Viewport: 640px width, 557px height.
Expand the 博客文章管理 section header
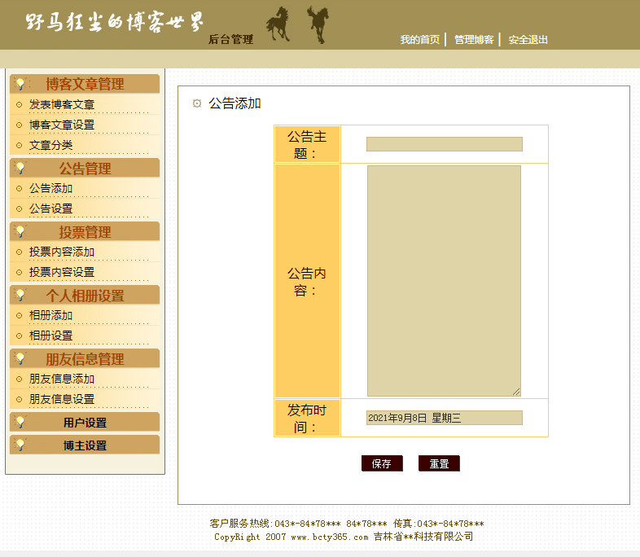pos(85,84)
